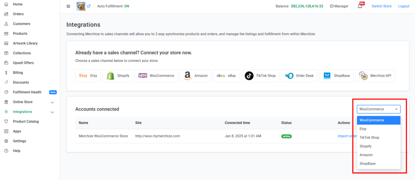
Task: Connect a TikTok Shop sales channel
Action: [x=260, y=76]
